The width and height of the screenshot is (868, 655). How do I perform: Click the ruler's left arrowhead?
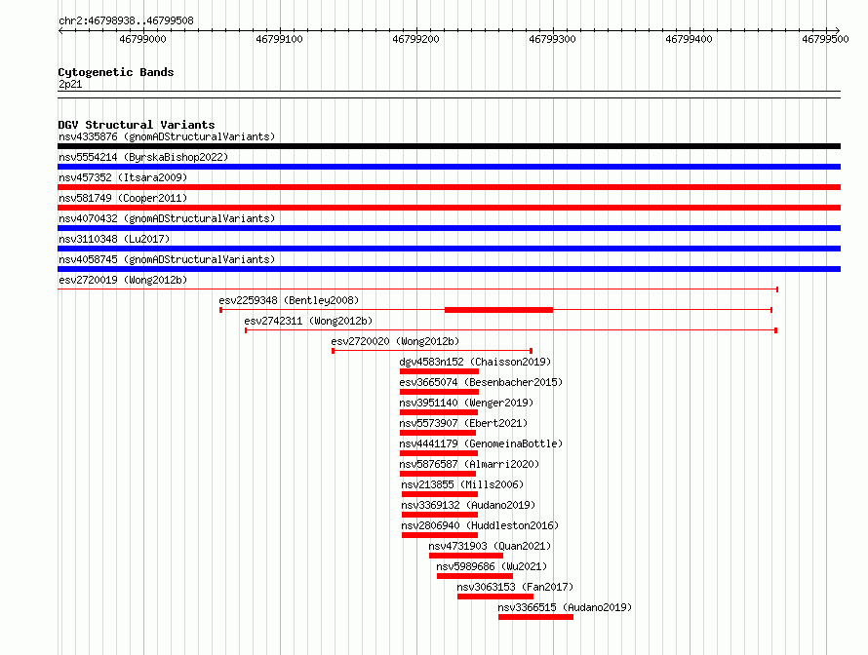click(x=60, y=31)
